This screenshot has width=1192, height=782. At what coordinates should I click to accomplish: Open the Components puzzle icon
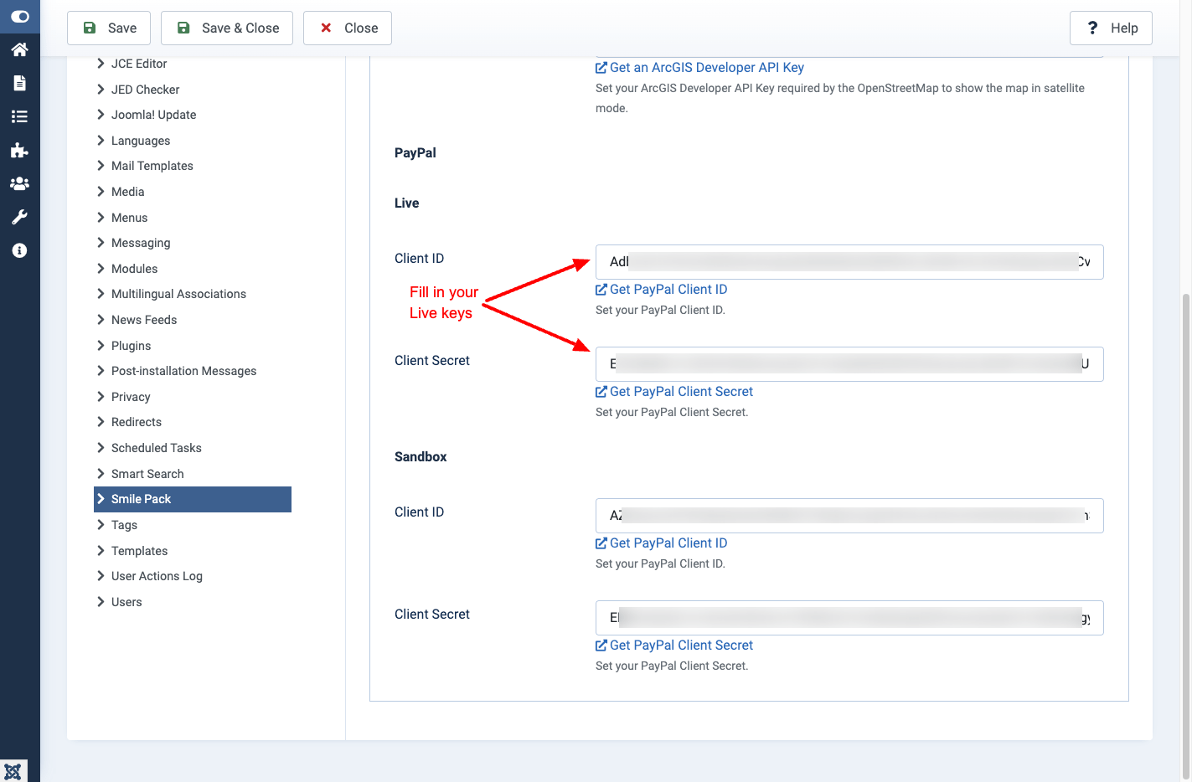(19, 150)
